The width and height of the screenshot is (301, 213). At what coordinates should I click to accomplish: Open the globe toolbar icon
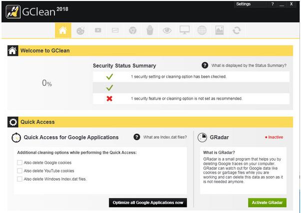202,30
